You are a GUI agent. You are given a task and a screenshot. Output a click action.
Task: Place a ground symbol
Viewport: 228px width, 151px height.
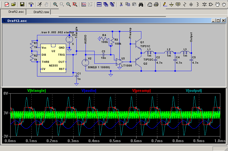[x=172, y=5]
